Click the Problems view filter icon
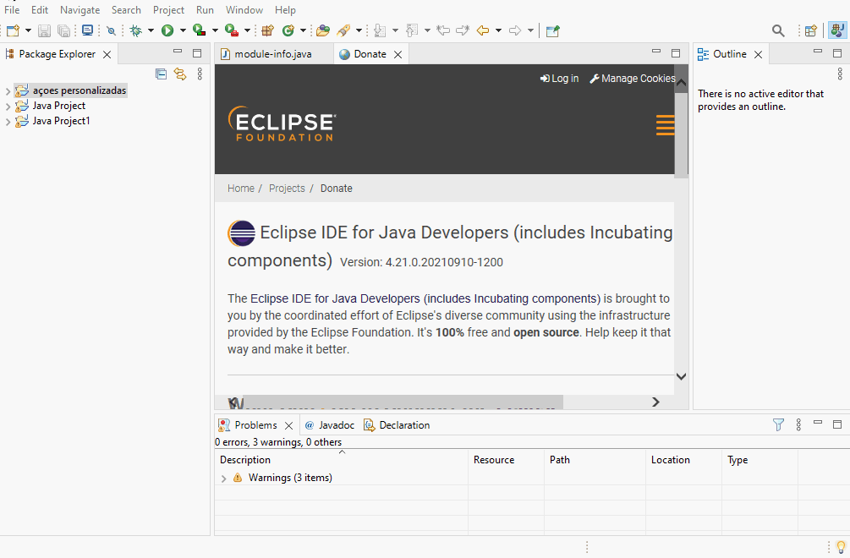Image resolution: width=850 pixels, height=558 pixels. pos(778,424)
